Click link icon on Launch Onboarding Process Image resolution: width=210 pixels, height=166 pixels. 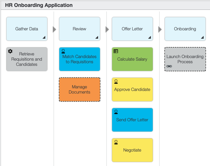pos(169,66)
